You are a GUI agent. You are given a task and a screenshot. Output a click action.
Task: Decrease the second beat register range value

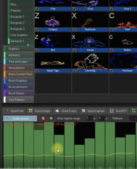(x=106, y=119)
